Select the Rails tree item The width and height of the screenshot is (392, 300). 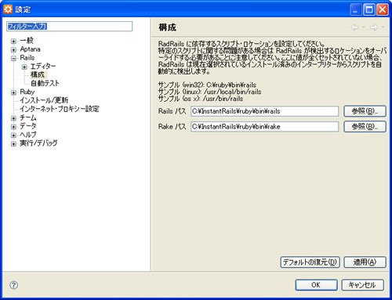tap(27, 58)
